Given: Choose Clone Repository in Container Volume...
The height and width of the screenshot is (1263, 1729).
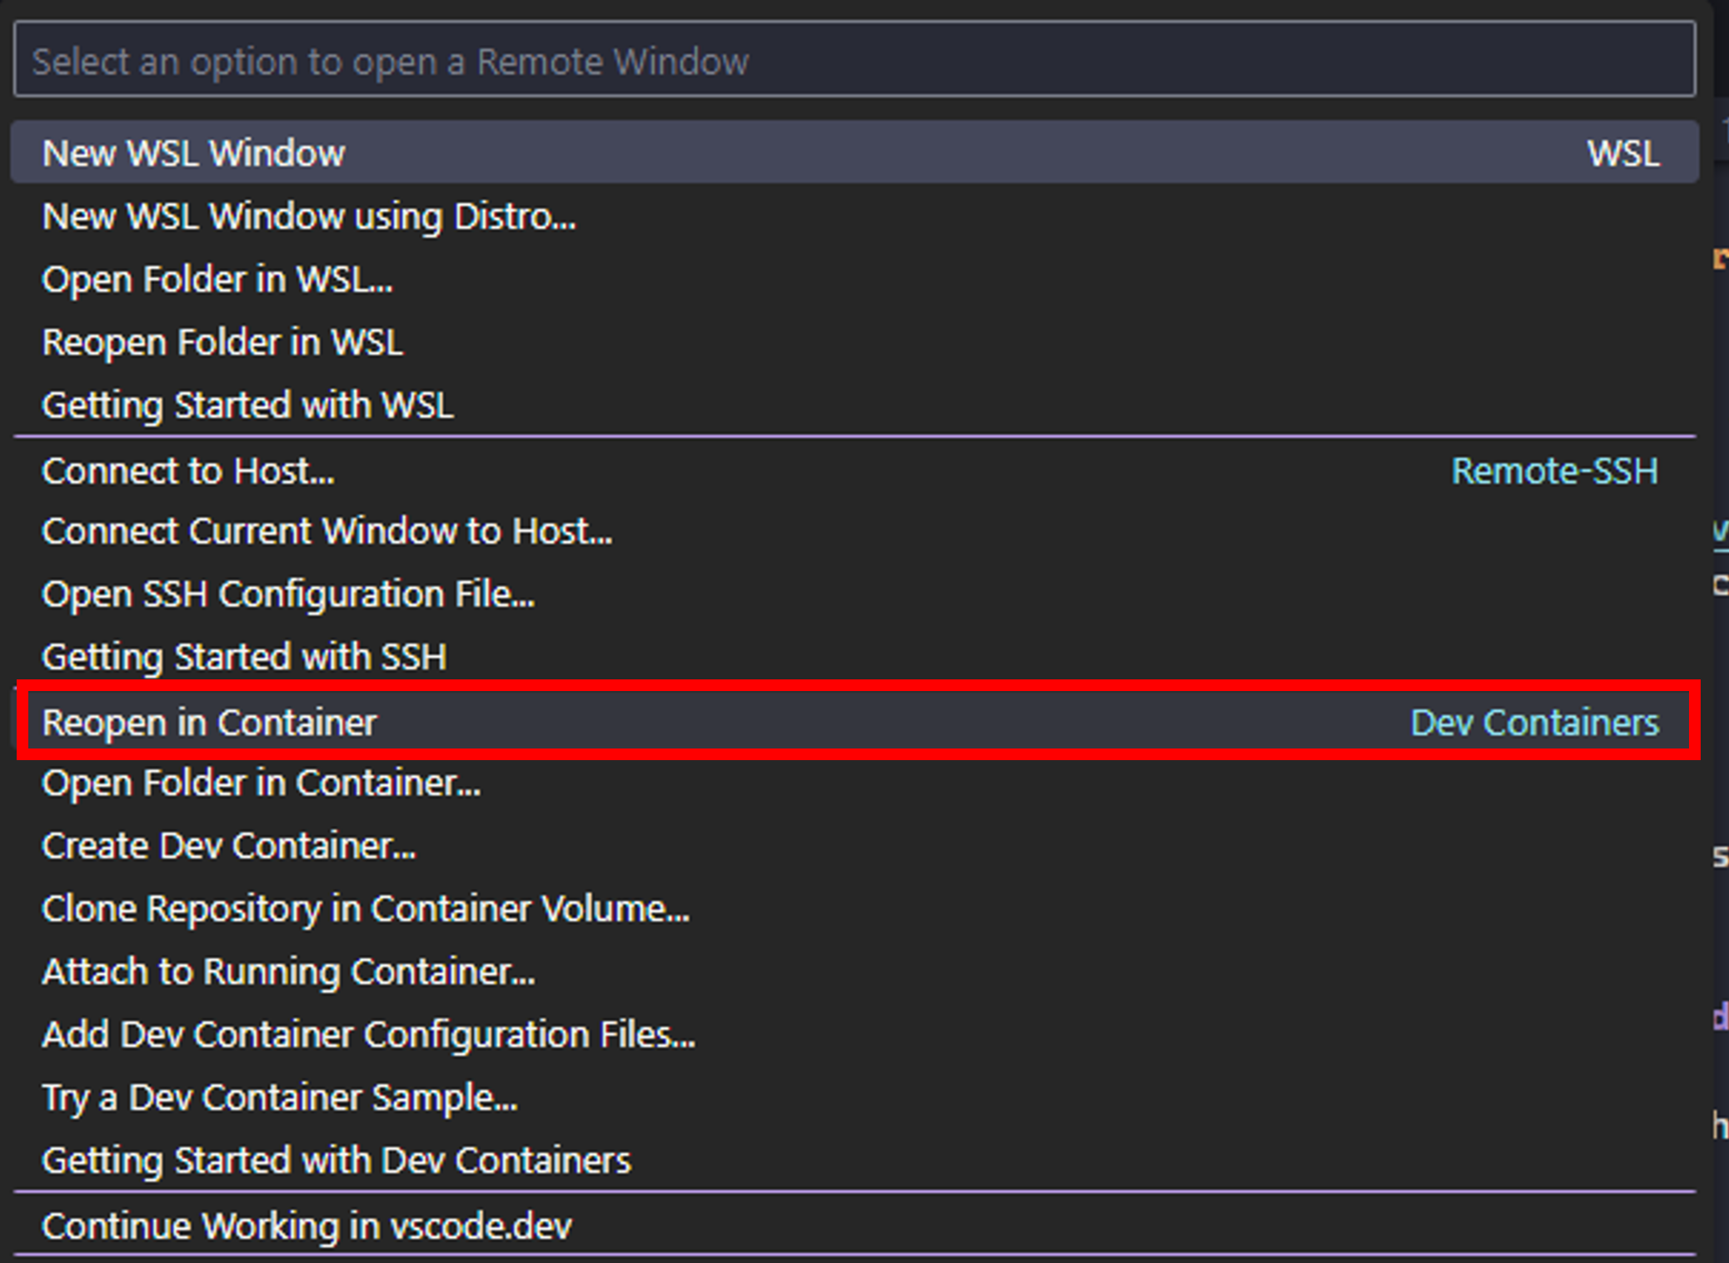Looking at the screenshot, I should tap(855, 908).
